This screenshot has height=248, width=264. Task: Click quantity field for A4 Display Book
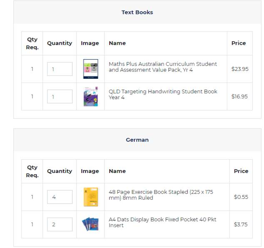pyautogui.click(x=60, y=224)
